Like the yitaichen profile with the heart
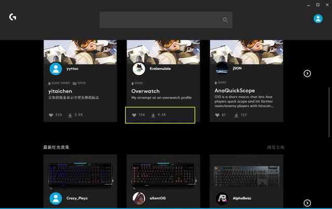This screenshot has height=209, width=332. [x=51, y=115]
